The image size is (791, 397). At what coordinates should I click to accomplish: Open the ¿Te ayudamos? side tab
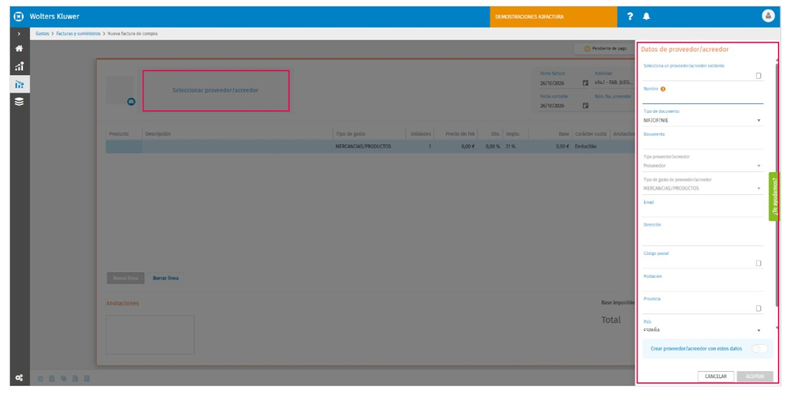click(774, 197)
